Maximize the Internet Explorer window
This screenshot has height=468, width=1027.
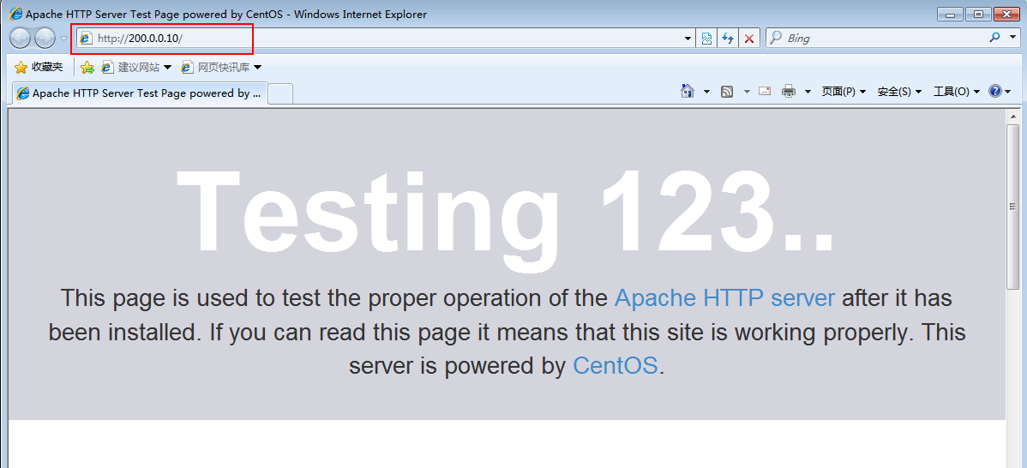978,14
